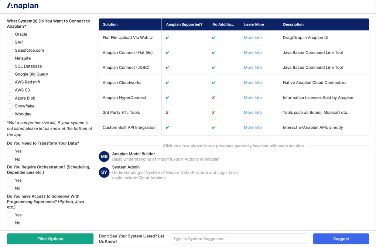Click Anaplan Supported checkmark in Custom Built API row

[167, 128]
